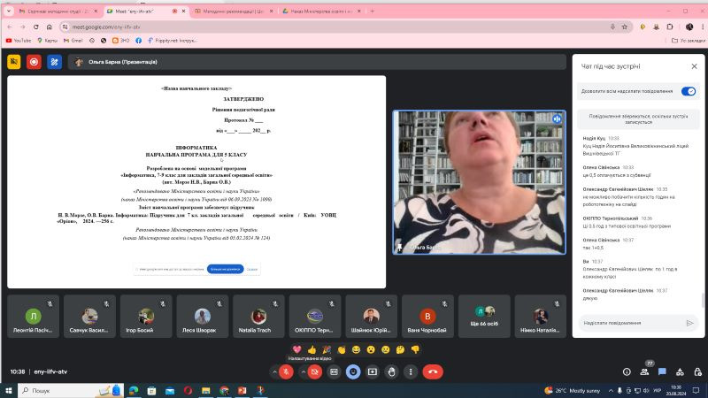708x398 pixels.
Task: Open Opera browser from the taskbar
Action: point(188,390)
